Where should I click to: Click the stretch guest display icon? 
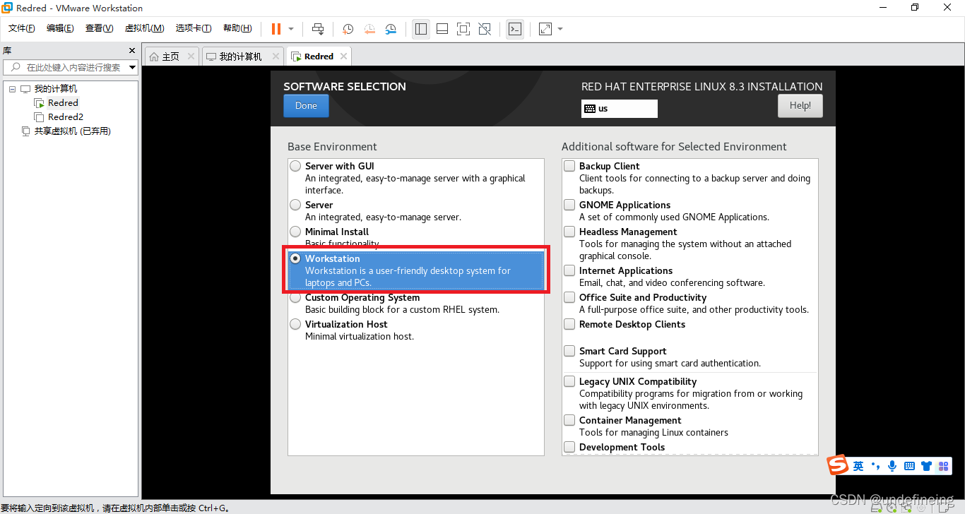pos(545,29)
